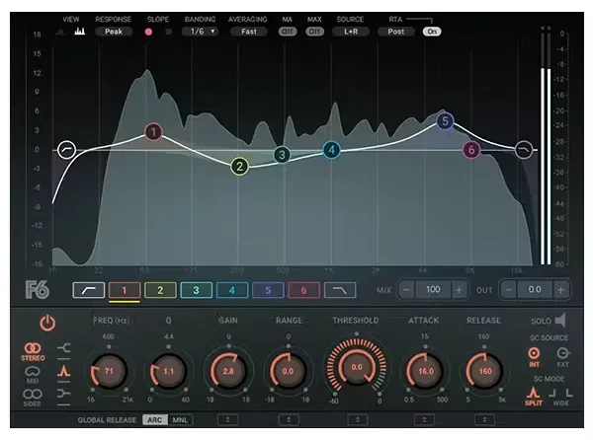Click the stepper below the ATTACK knob
Image resolution: width=593 pixels, height=440 pixels.
424,419
